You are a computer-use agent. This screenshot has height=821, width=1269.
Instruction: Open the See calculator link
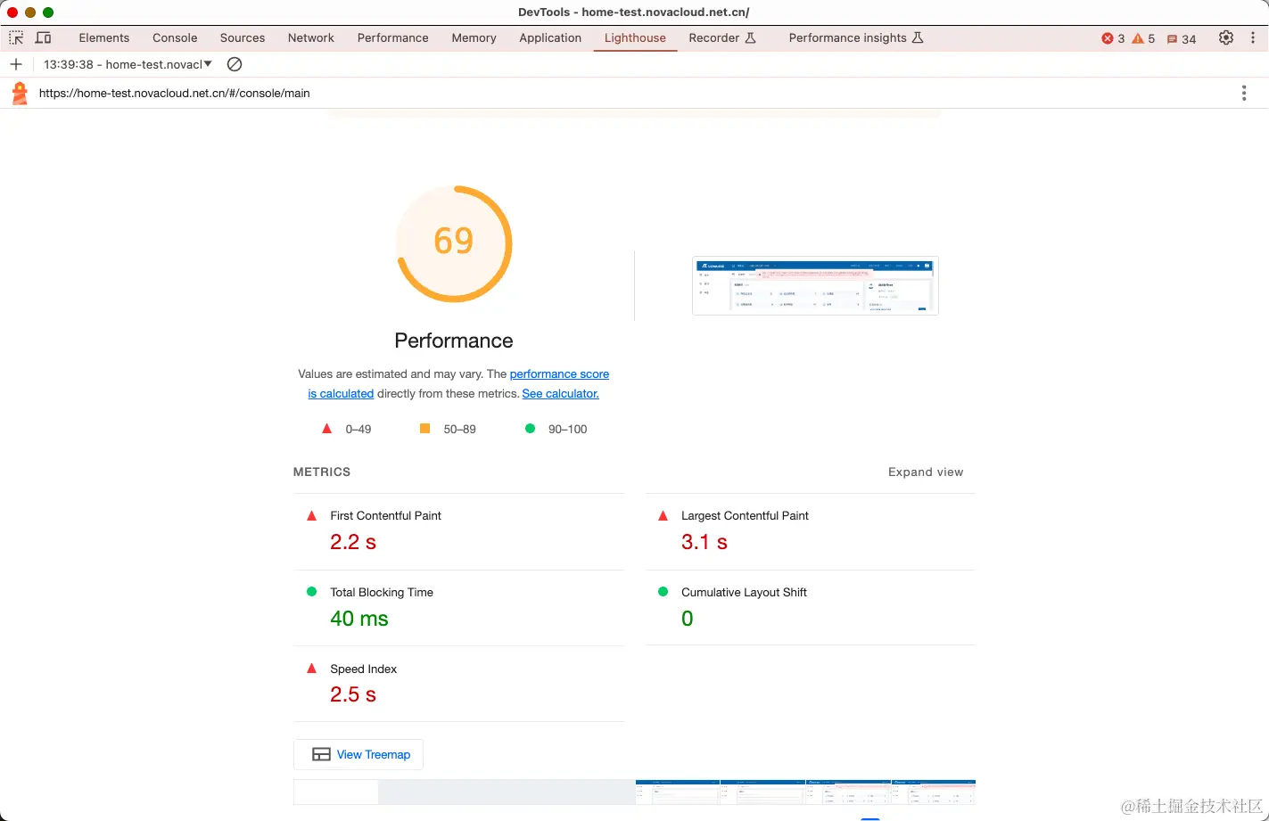coord(560,393)
